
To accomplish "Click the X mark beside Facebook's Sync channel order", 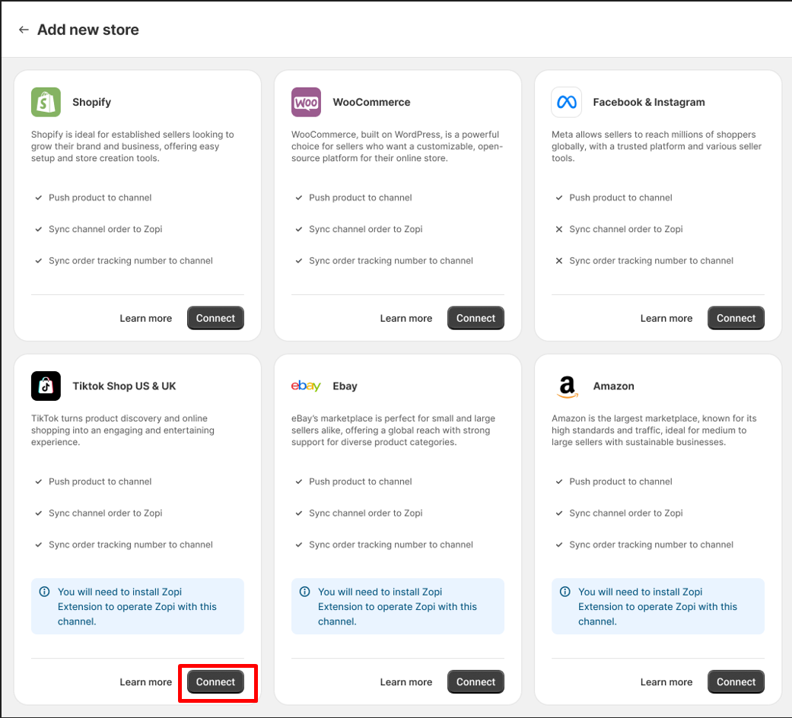I will click(x=559, y=229).
